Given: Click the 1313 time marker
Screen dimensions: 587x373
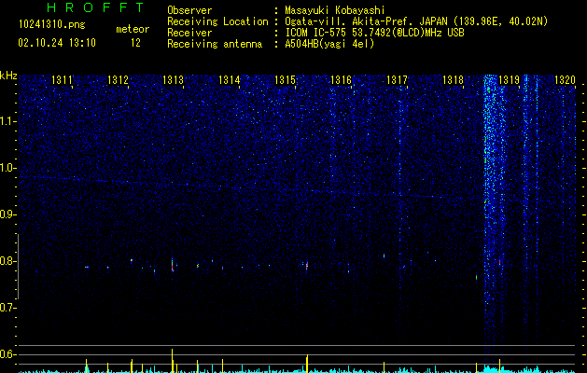Looking at the screenshot, I should pos(174,80).
